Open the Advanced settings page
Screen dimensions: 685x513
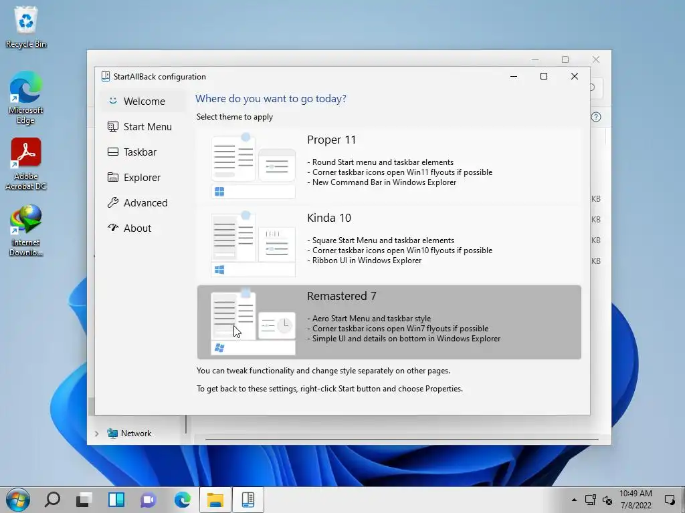click(x=143, y=203)
